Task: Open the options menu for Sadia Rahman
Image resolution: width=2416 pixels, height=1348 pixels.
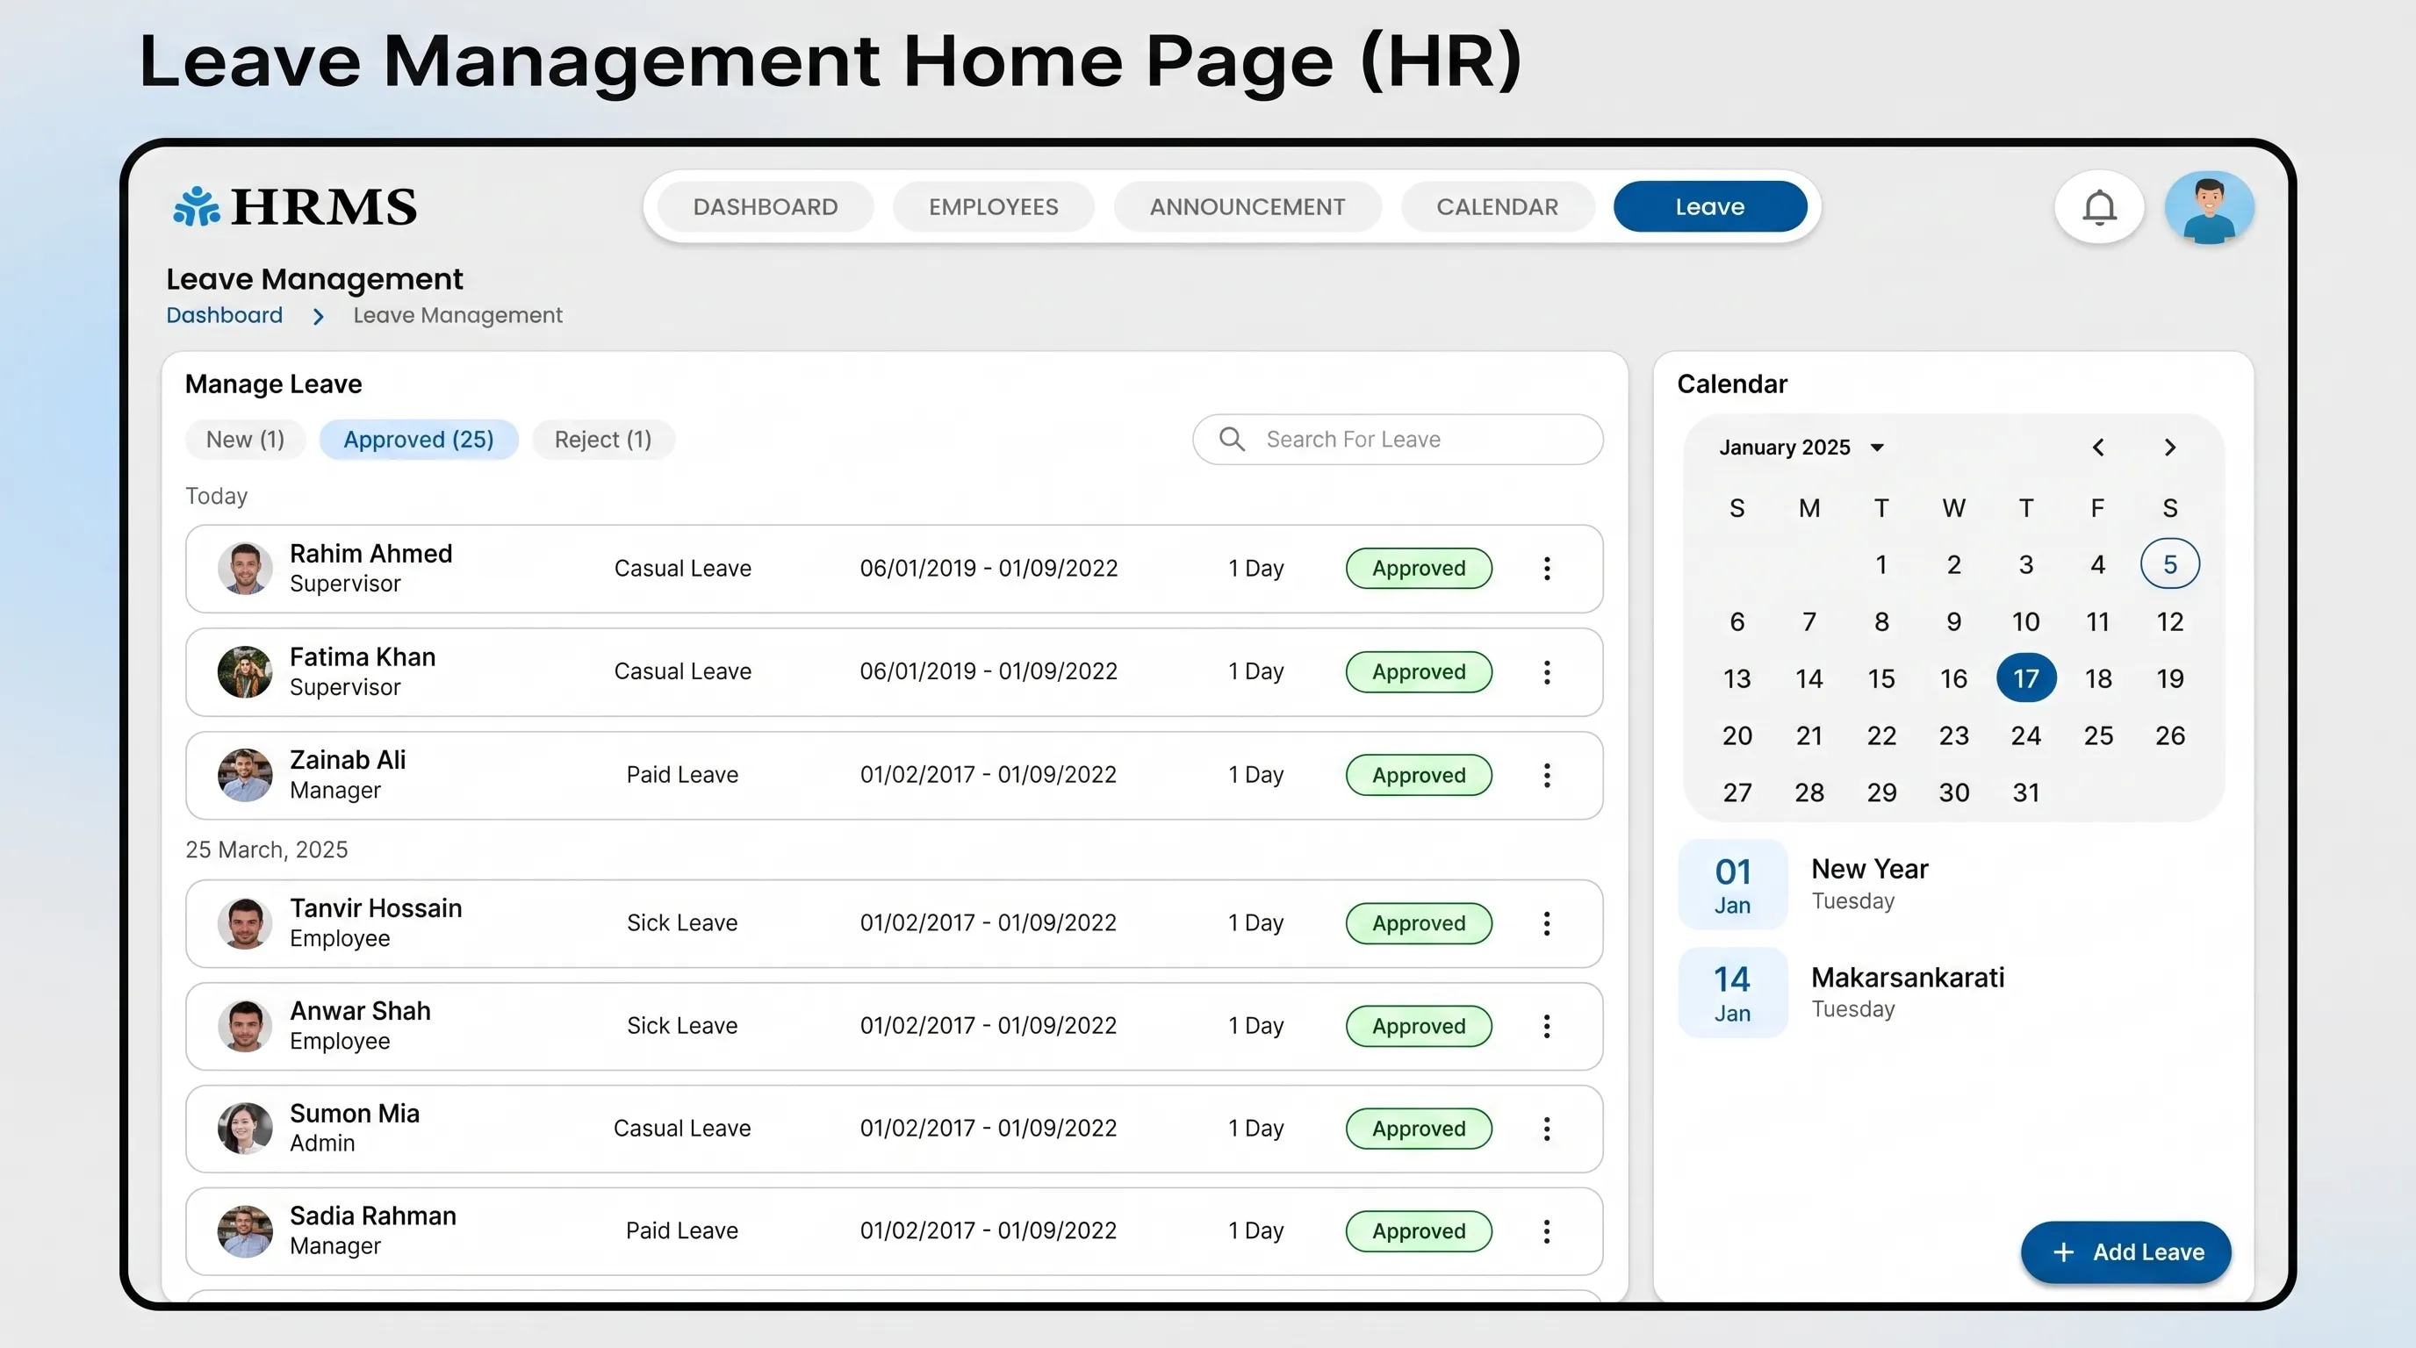Action: pos(1547,1230)
